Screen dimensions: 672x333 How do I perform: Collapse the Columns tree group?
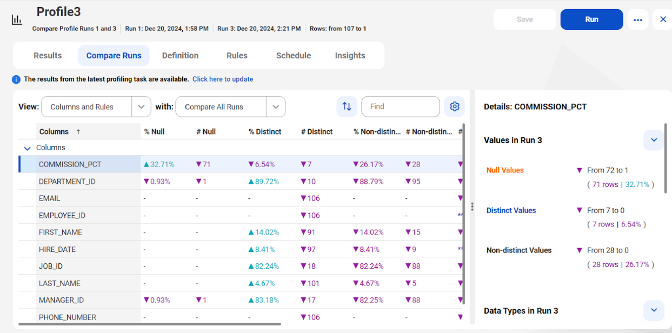pos(27,147)
